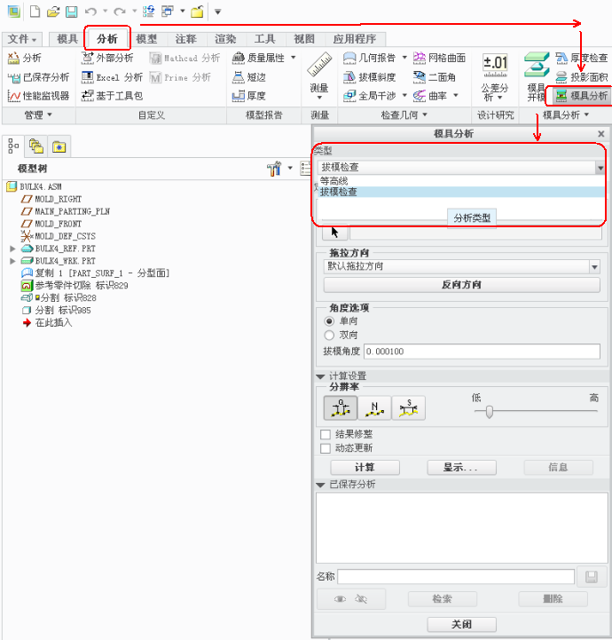Click the 拔模角度 draft angle input field

click(x=482, y=352)
